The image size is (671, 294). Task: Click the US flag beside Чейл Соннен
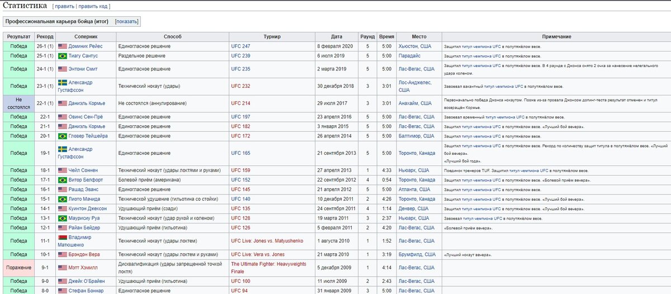tap(63, 170)
